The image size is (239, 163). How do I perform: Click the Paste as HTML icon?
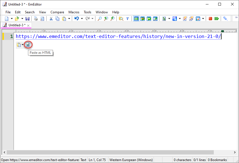[28, 45]
